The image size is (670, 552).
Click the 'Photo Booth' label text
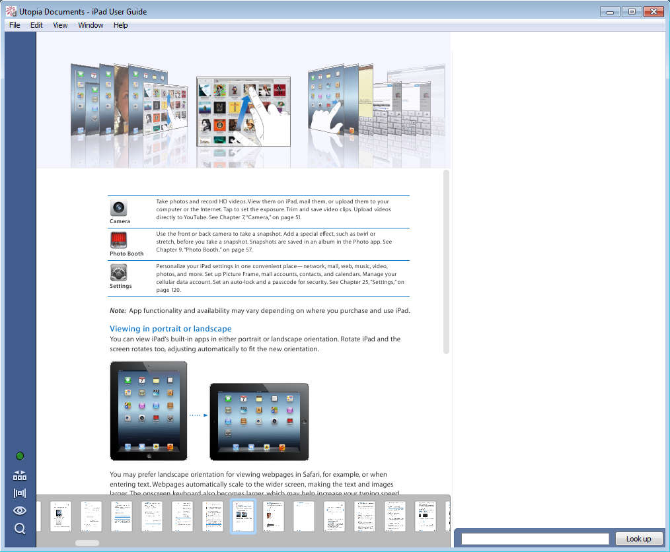tap(126, 254)
